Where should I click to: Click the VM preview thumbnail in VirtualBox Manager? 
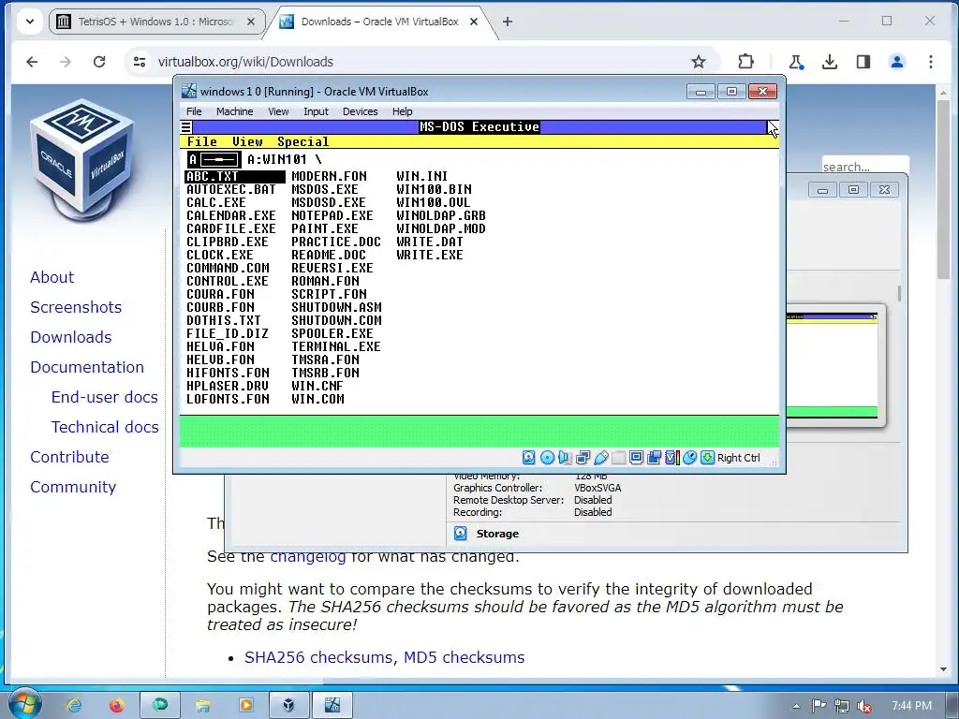tap(832, 366)
